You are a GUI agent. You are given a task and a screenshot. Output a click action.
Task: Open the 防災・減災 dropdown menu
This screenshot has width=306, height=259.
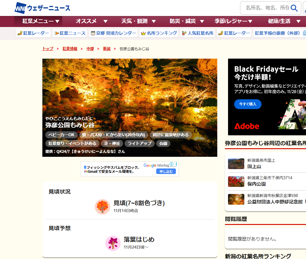coord(187,21)
